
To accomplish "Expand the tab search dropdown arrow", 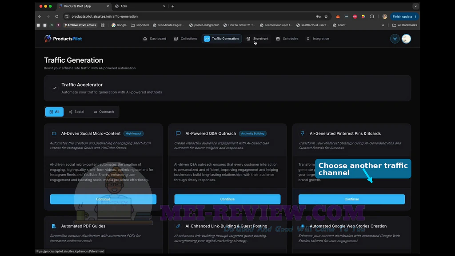I will [x=415, y=6].
